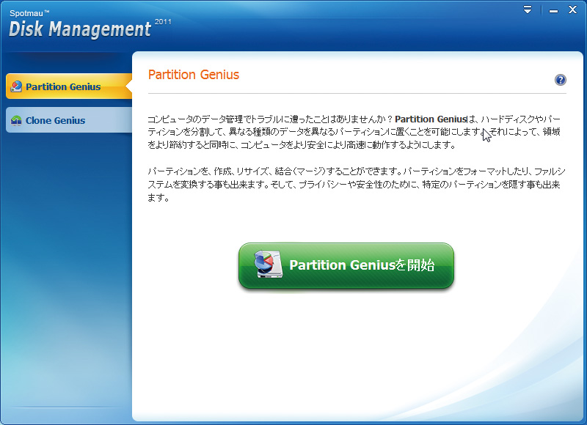Viewport: 587px width, 425px height.
Task: Click the Partition Genius orange heading text
Action: click(x=194, y=75)
